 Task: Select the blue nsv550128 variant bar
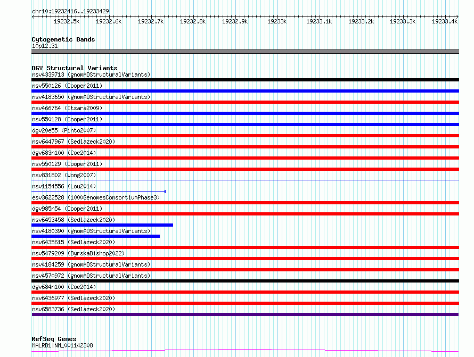pyautogui.click(x=245, y=124)
